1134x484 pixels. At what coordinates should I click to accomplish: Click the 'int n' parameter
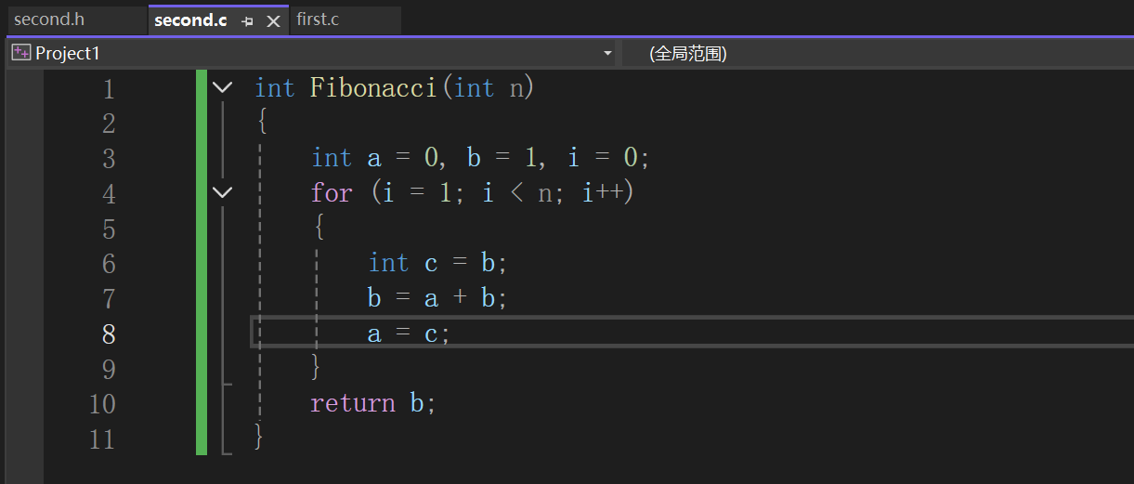[x=489, y=88]
